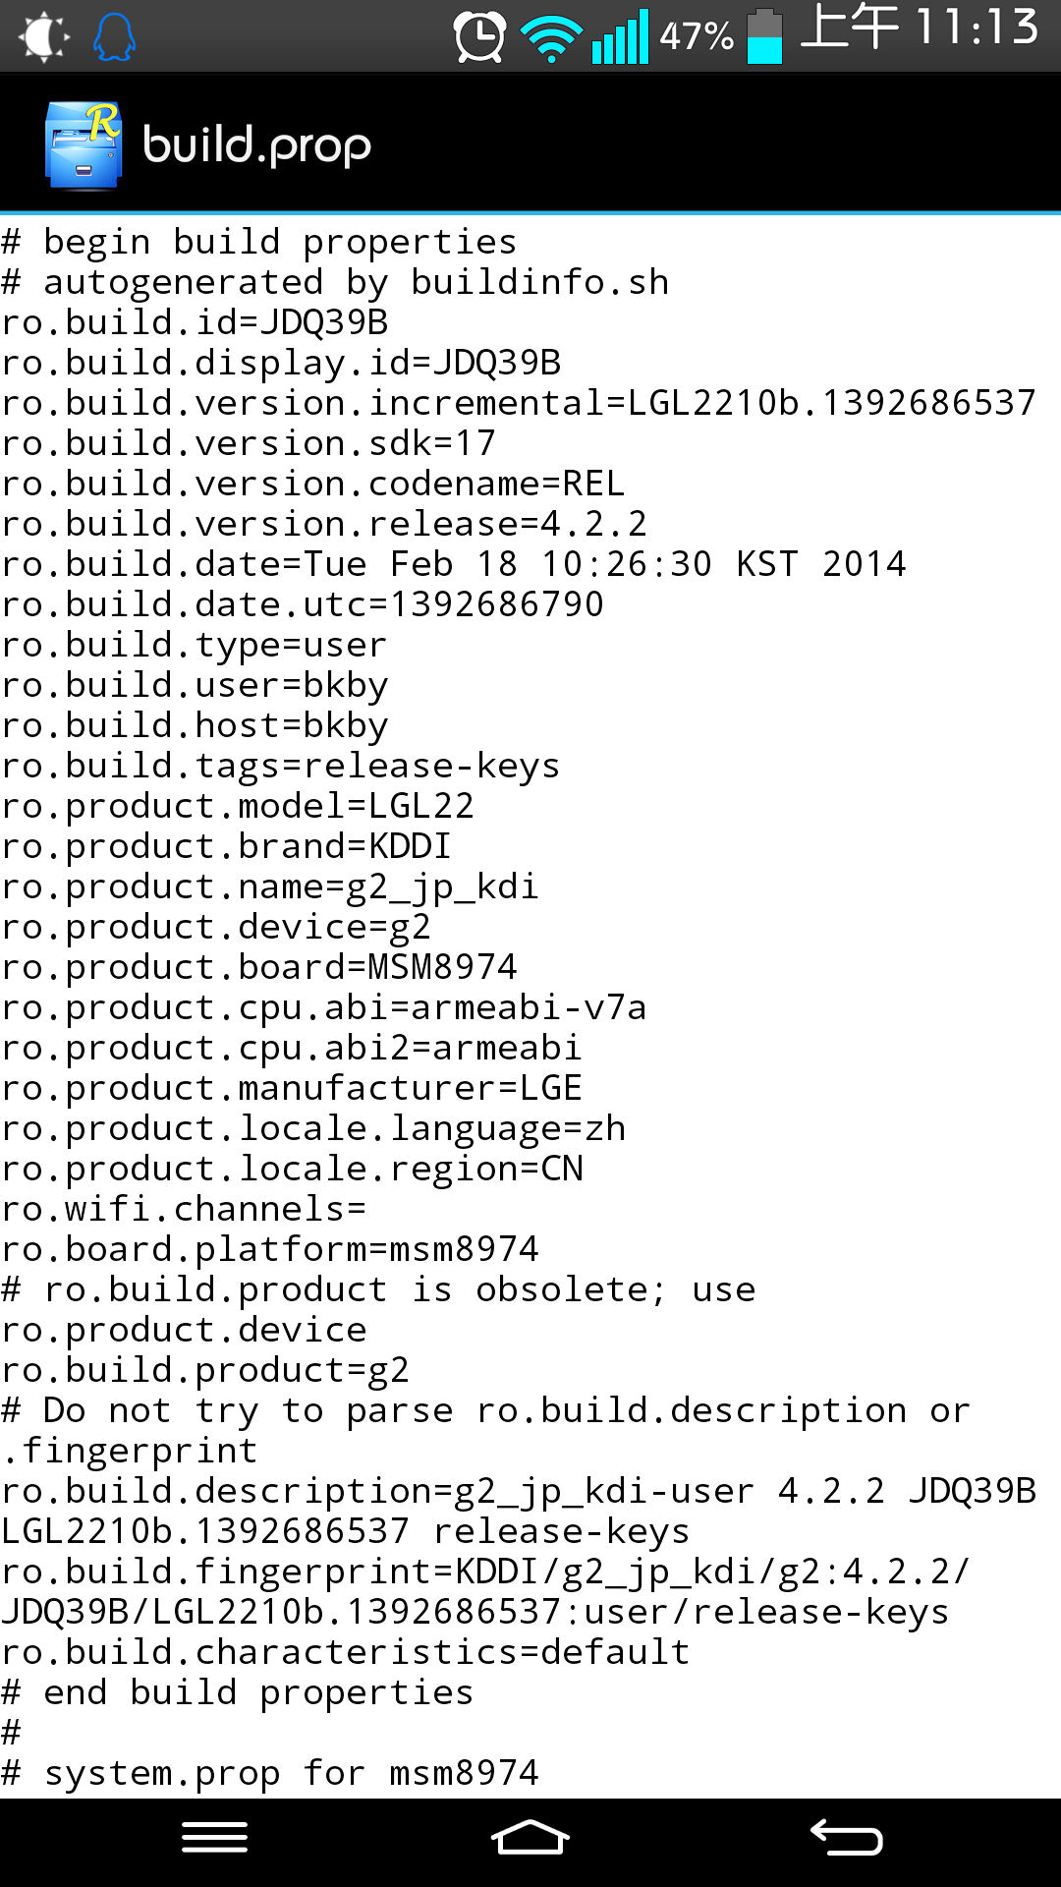Tap the ro.product.model=LGL22 line
1061x1887 pixels.
pyautogui.click(x=238, y=806)
